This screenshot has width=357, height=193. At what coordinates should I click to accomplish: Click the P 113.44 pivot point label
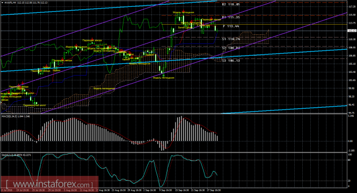231,26
